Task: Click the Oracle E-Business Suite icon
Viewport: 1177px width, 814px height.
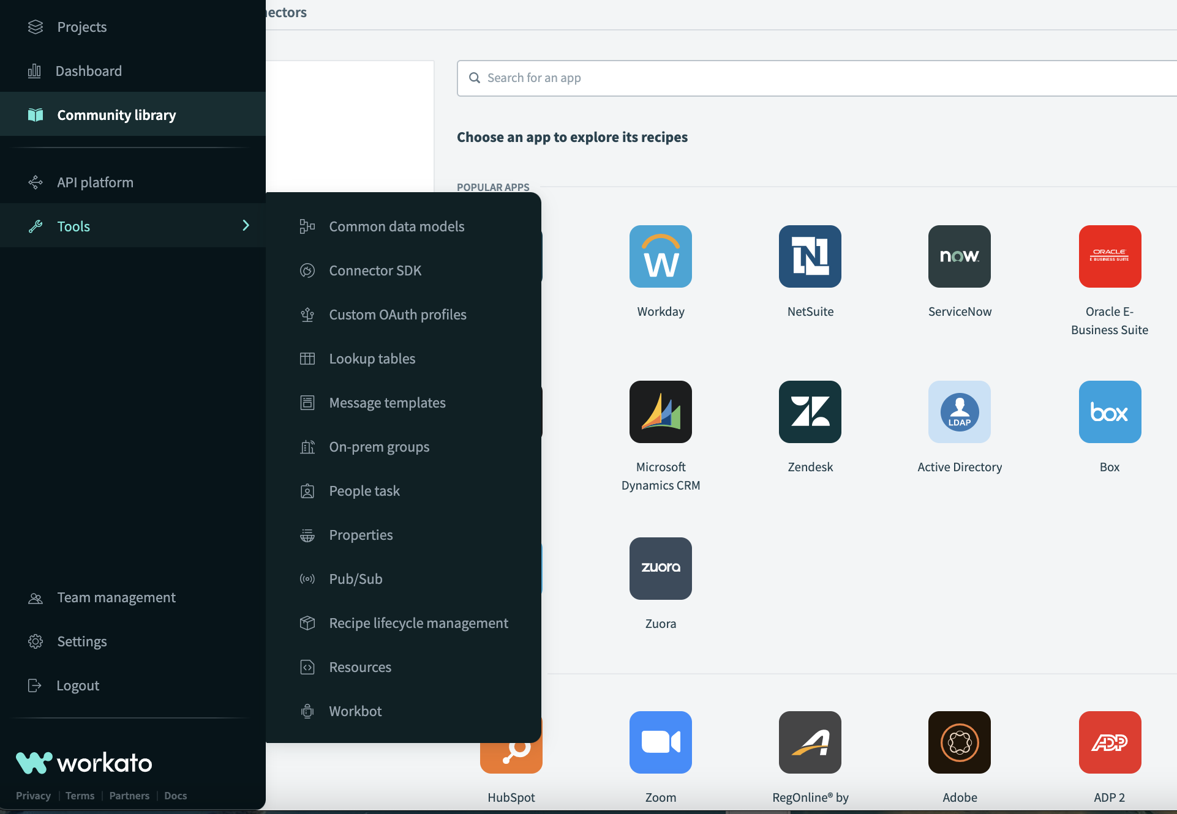Action: [1109, 257]
